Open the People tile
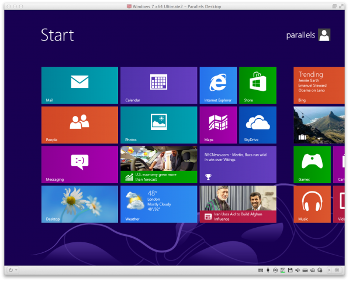 point(80,125)
